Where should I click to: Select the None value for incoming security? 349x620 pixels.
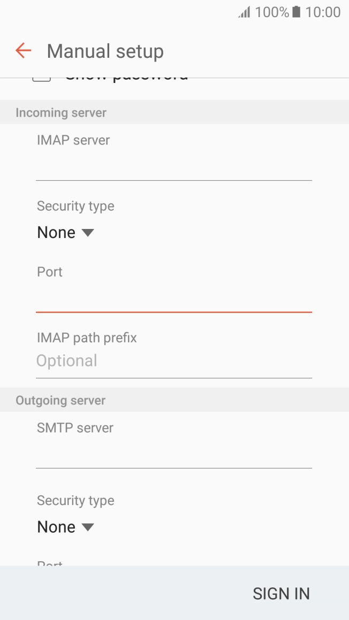[55, 232]
